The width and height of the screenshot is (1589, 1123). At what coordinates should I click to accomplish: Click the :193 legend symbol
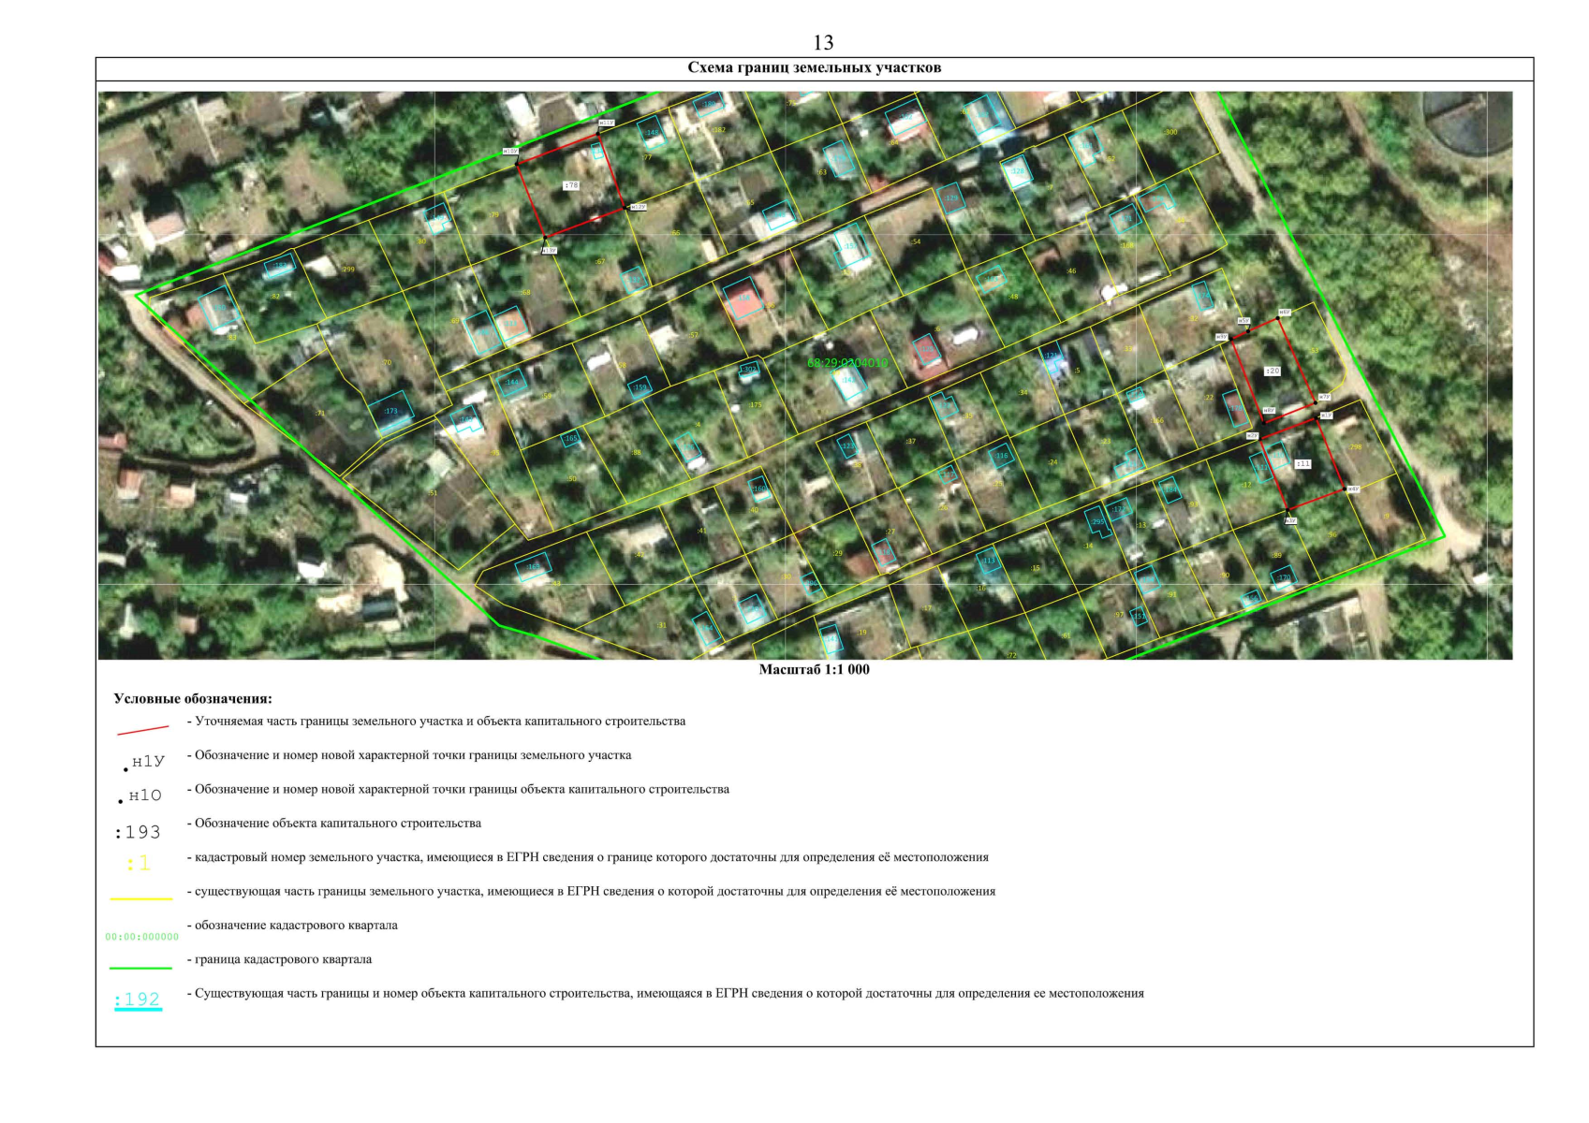pos(138,832)
